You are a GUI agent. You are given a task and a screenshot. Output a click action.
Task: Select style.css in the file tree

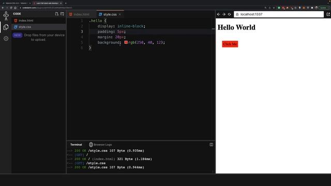coord(39,27)
